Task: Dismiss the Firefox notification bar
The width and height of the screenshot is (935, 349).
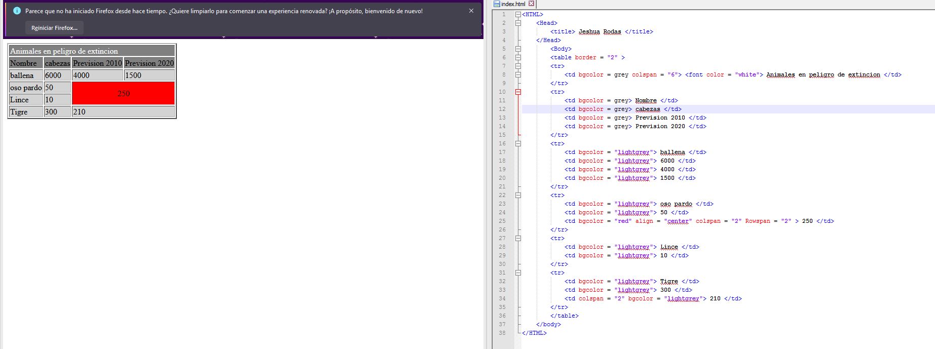Action: point(471,11)
